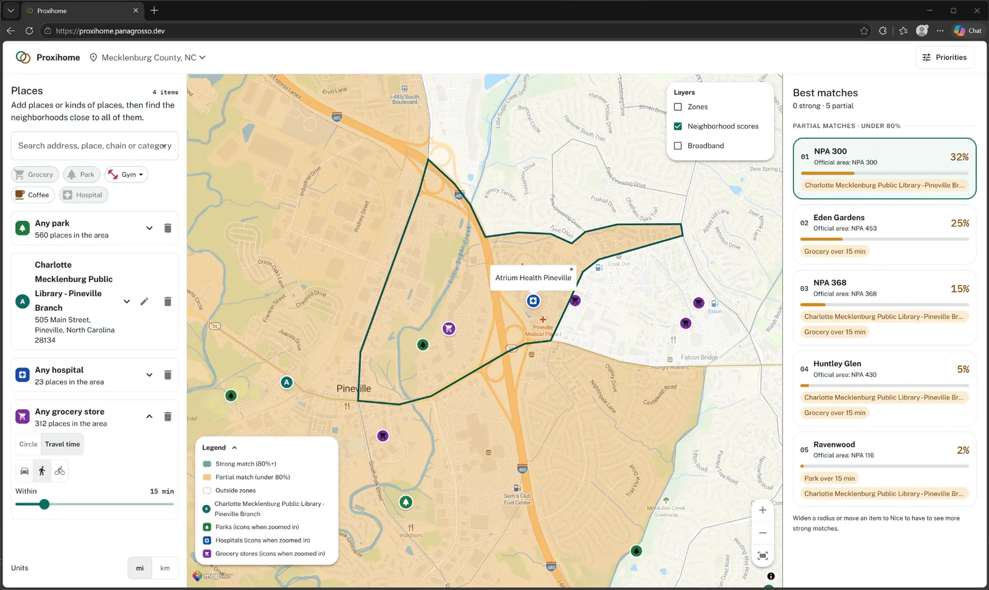
Task: Open map attribution info icon
Action: (x=771, y=576)
